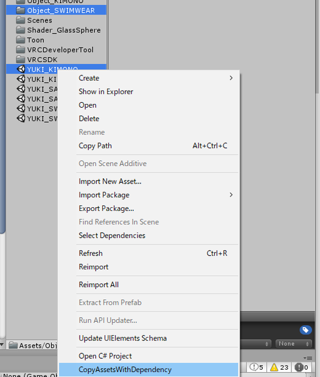Image resolution: width=320 pixels, height=377 pixels.
Task: Click the Unity scene icon for YUKI_KIMONO
Action: tap(21, 69)
